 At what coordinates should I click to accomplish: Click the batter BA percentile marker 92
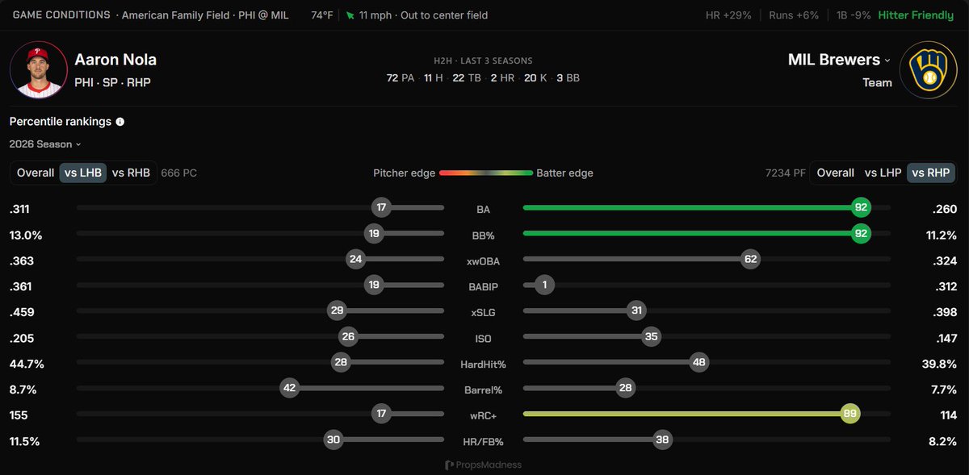(861, 207)
